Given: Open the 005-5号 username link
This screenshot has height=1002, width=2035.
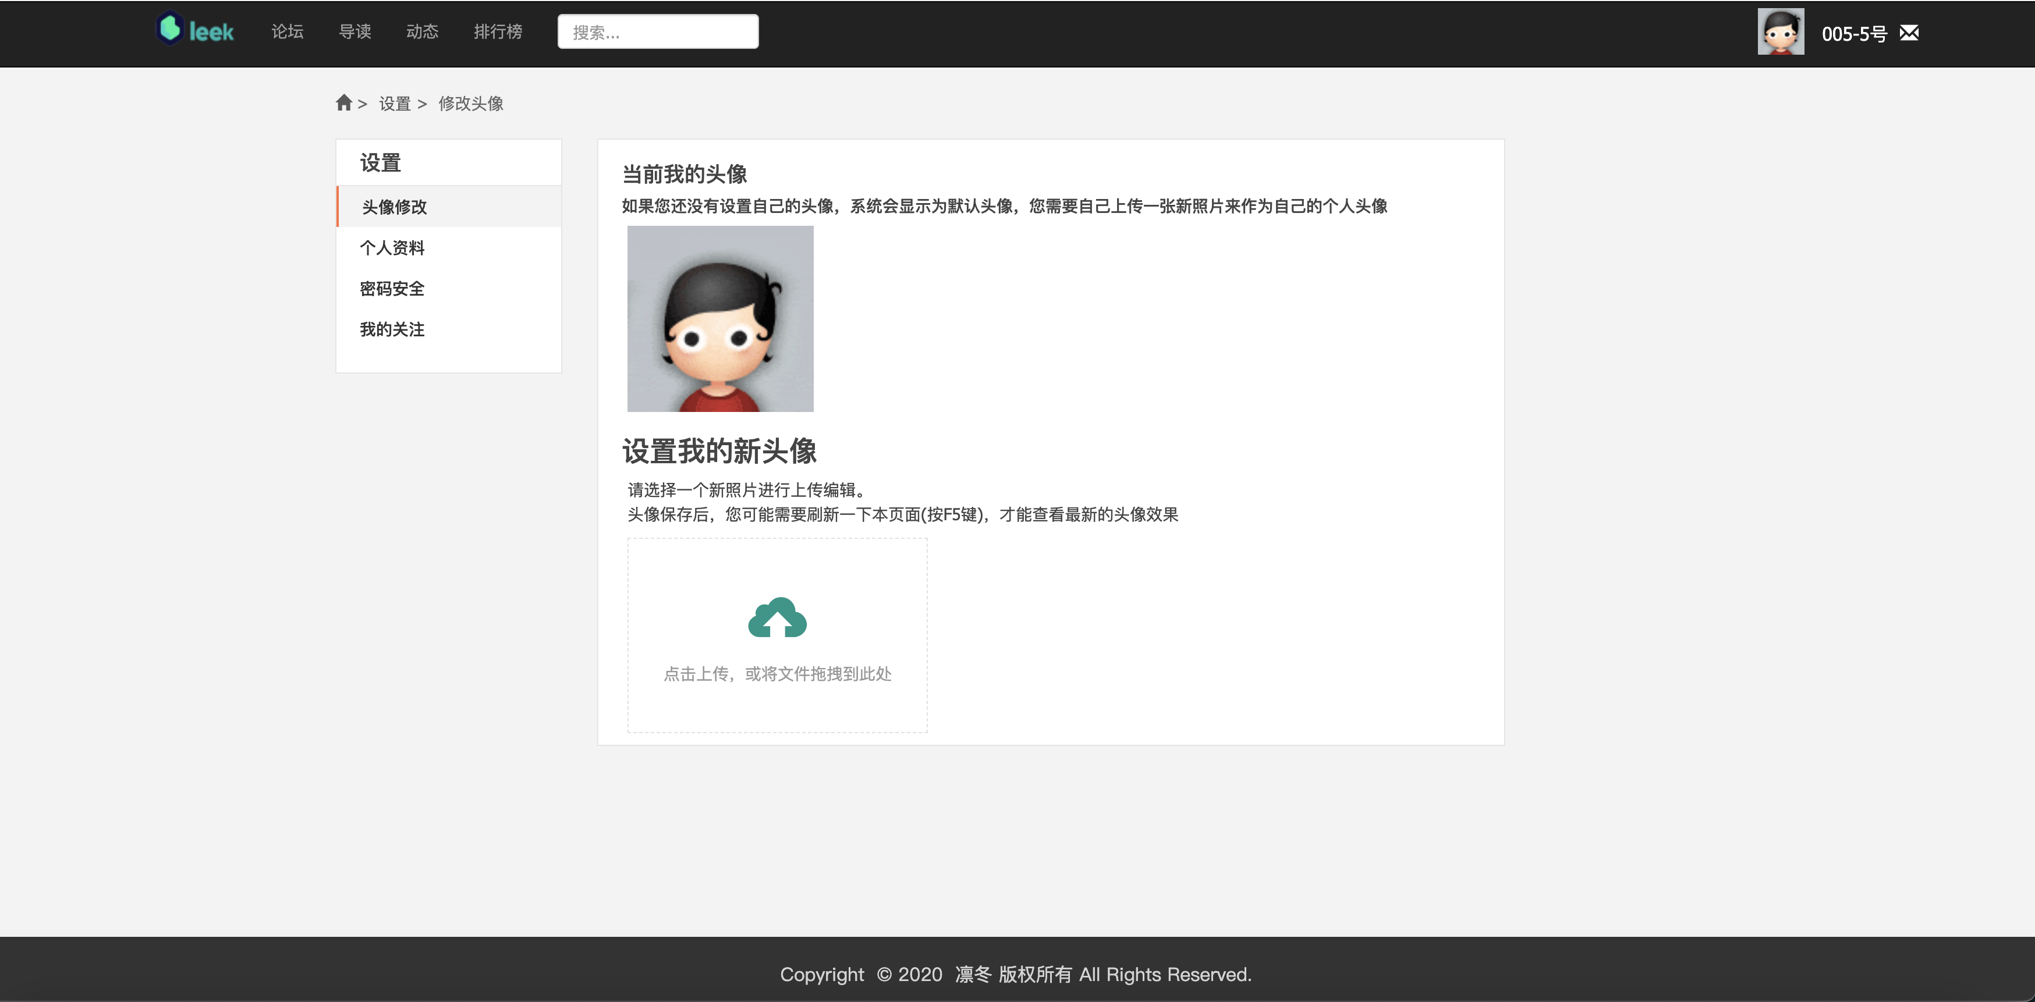Looking at the screenshot, I should pyautogui.click(x=1854, y=33).
